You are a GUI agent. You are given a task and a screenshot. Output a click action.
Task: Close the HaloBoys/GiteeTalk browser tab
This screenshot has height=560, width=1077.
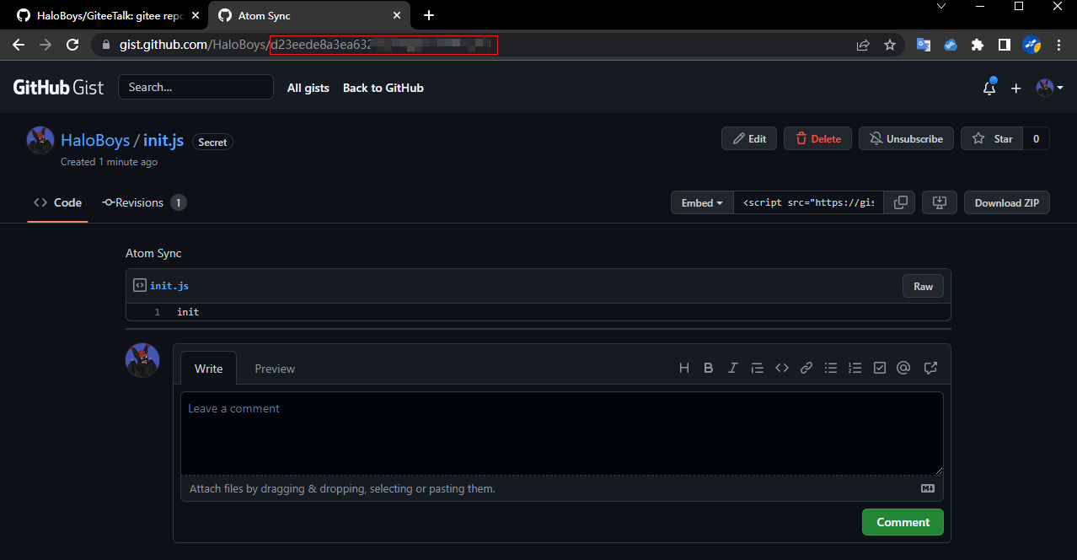point(196,15)
